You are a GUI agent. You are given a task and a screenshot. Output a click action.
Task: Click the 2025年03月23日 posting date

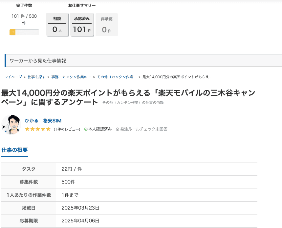tap(80, 208)
